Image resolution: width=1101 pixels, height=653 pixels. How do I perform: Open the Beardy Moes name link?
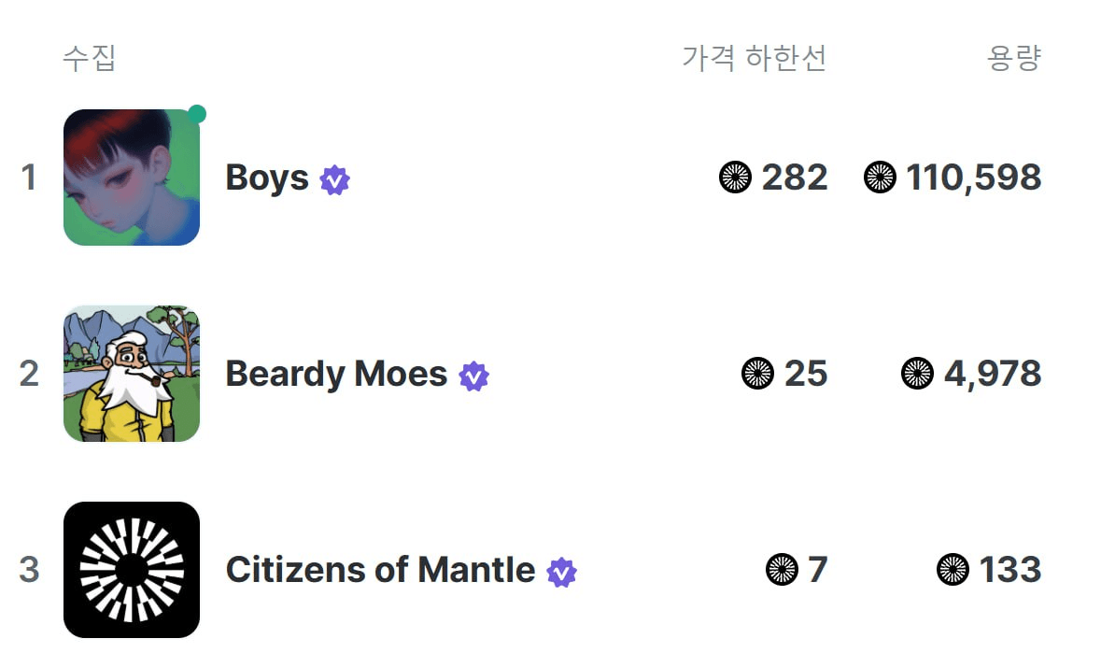[x=336, y=374]
